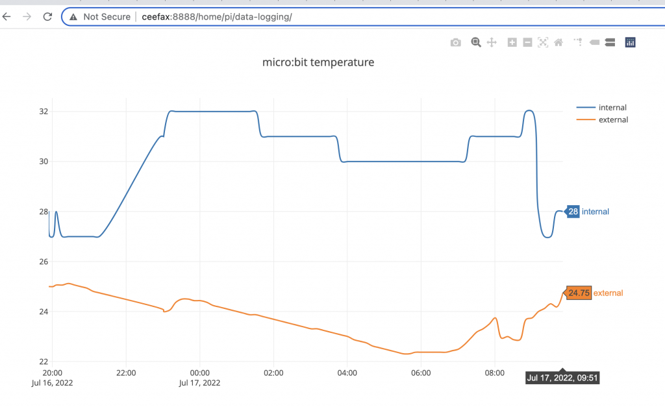Image resolution: width=665 pixels, height=407 pixels.
Task: Click the Jul 17, 2022, 09:51 tooltip
Action: [x=562, y=377]
